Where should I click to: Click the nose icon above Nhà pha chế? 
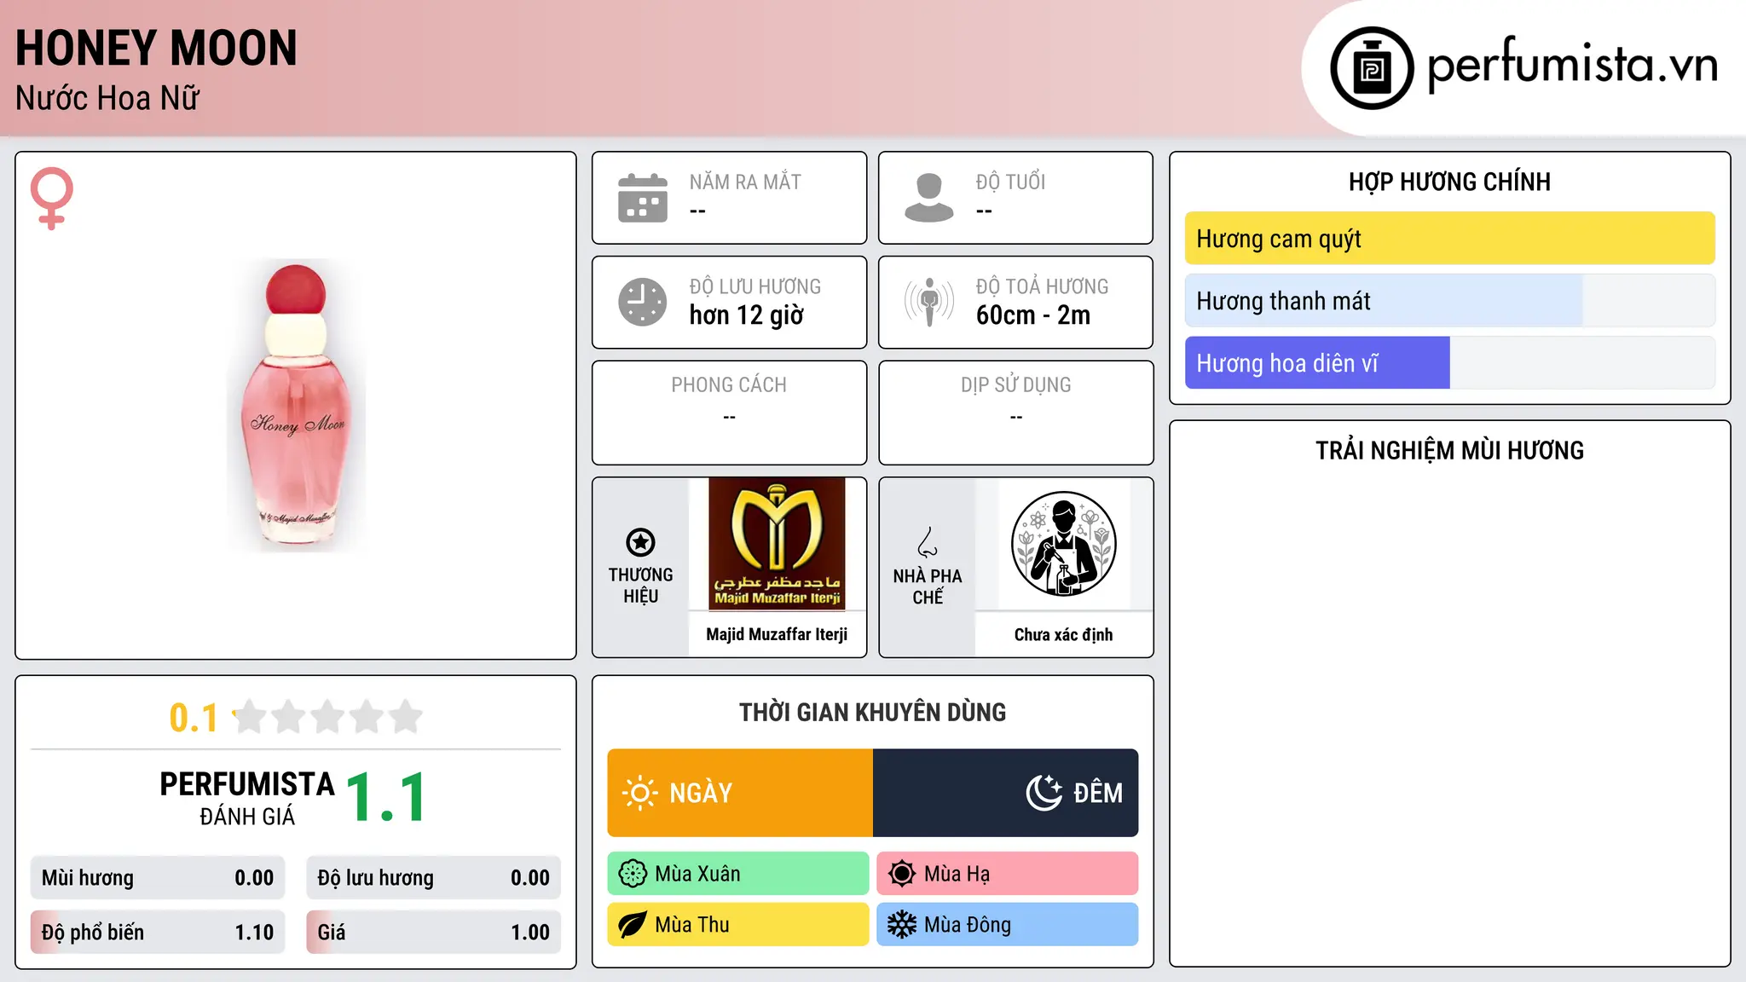pyautogui.click(x=928, y=542)
